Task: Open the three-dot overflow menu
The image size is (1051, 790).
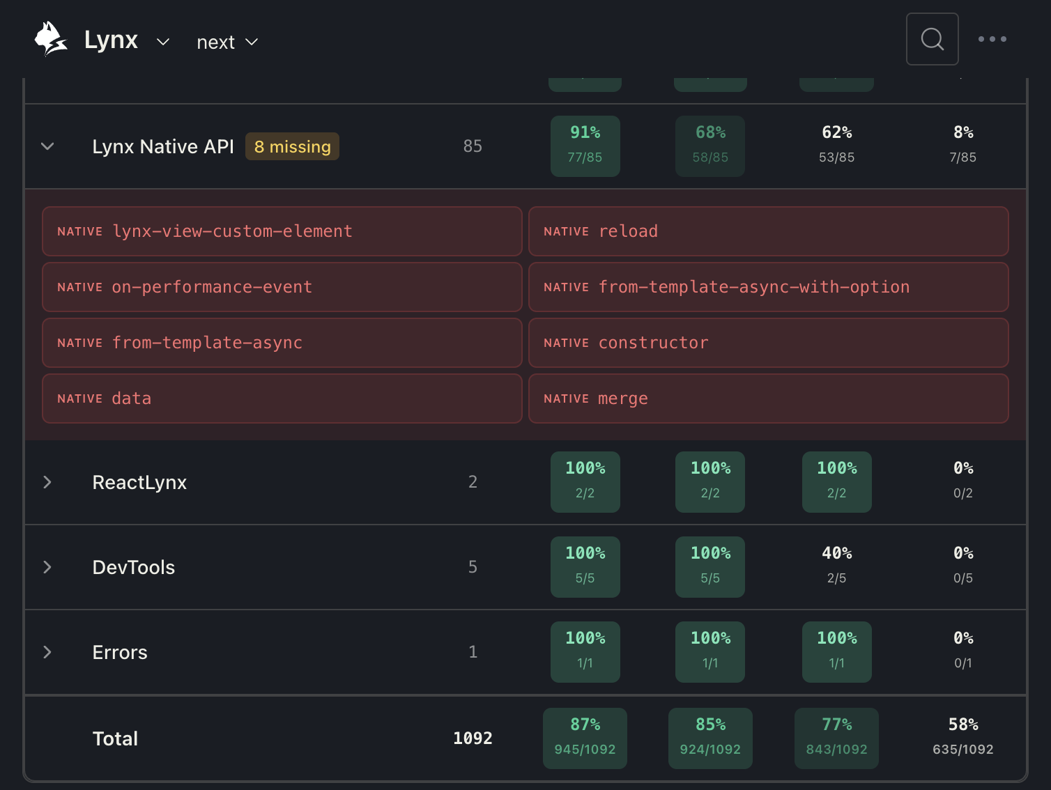Action: (992, 39)
